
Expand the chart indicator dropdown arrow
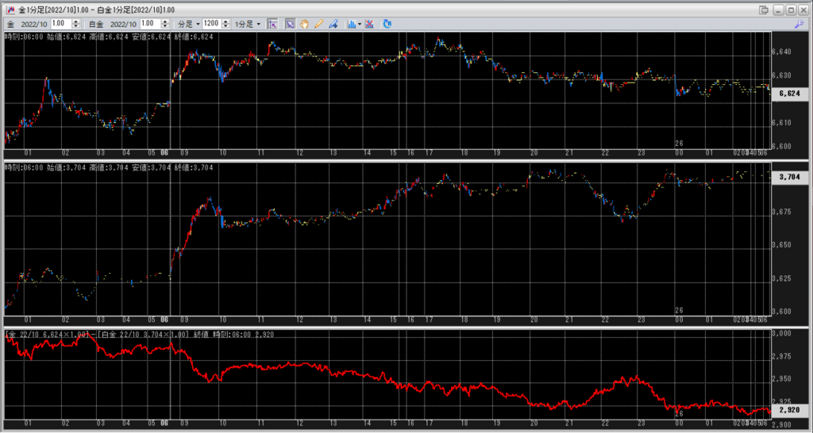coord(360,24)
